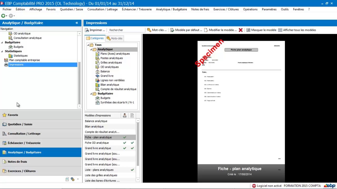Image resolution: width=337 pixels, height=189 pixels.
Task: Click the small calculator icon under the navigation pane
Action: pyautogui.click(x=67, y=179)
